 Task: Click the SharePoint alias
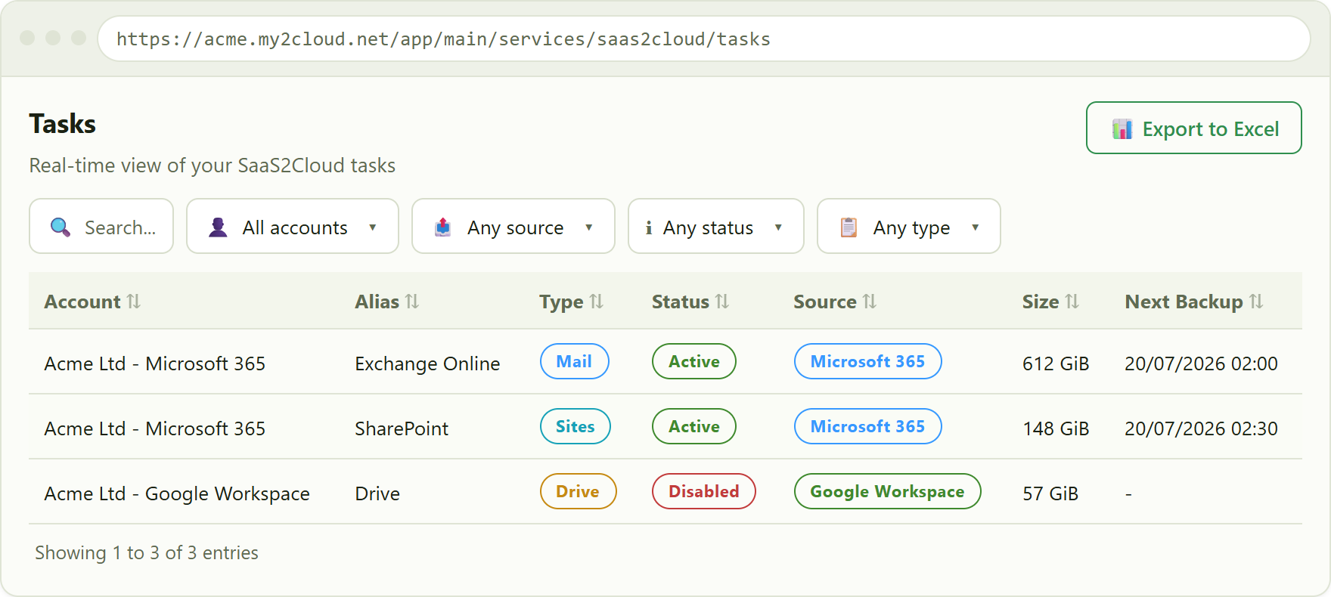[402, 428]
